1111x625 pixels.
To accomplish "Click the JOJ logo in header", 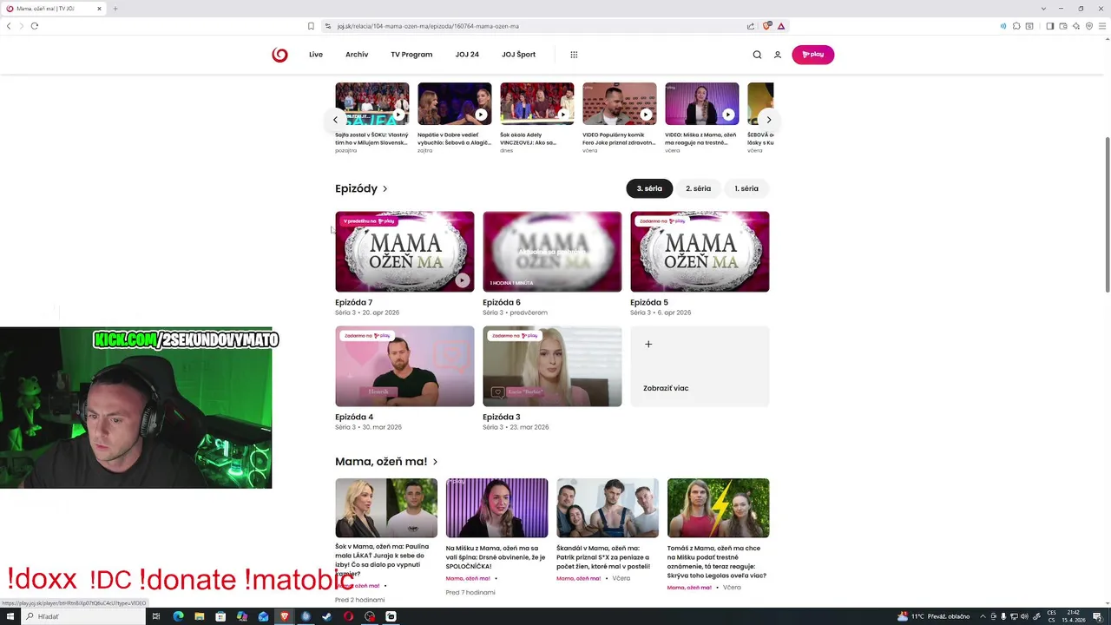I will pyautogui.click(x=279, y=55).
